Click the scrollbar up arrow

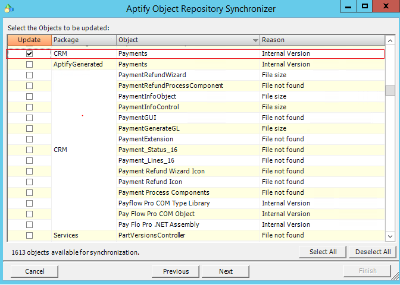tap(390, 40)
